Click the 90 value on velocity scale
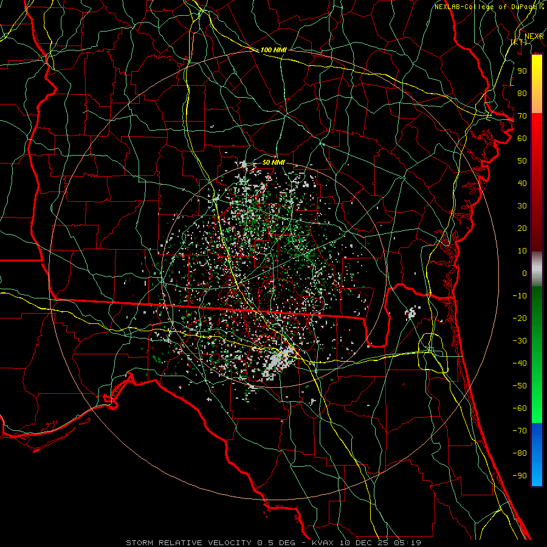 522,71
